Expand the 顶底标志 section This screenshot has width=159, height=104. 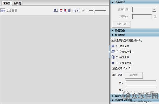point(112,96)
